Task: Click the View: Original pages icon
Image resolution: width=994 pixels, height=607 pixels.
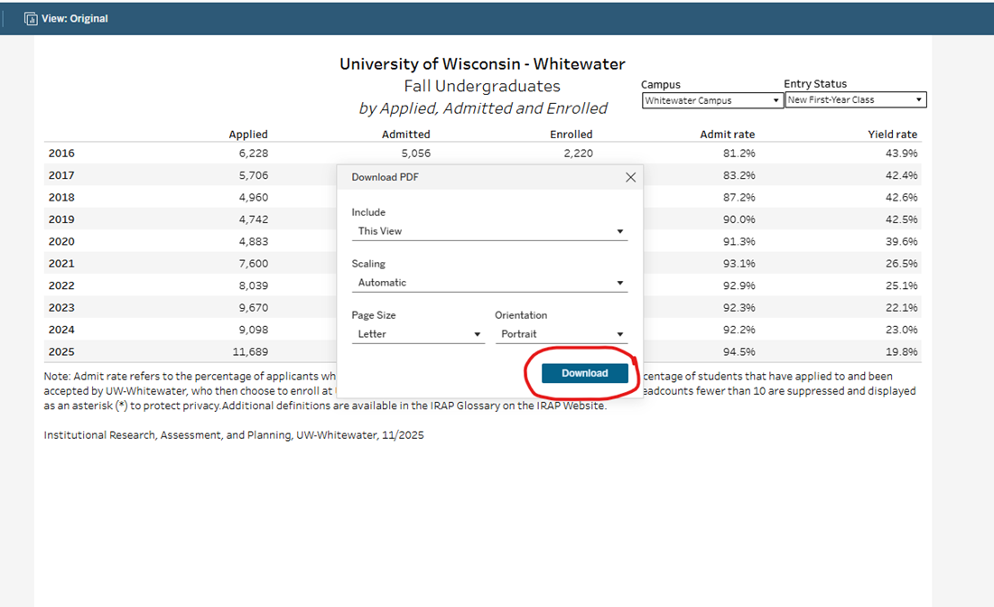Action: click(x=30, y=17)
